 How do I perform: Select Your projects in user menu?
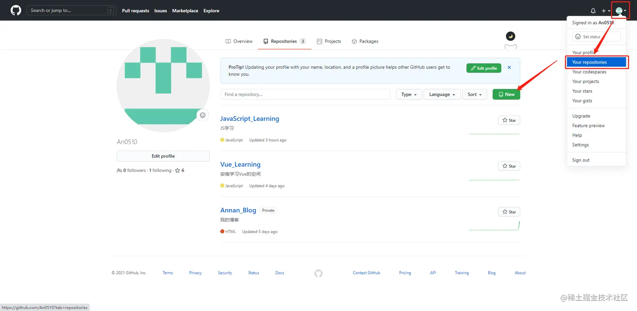(x=596, y=81)
